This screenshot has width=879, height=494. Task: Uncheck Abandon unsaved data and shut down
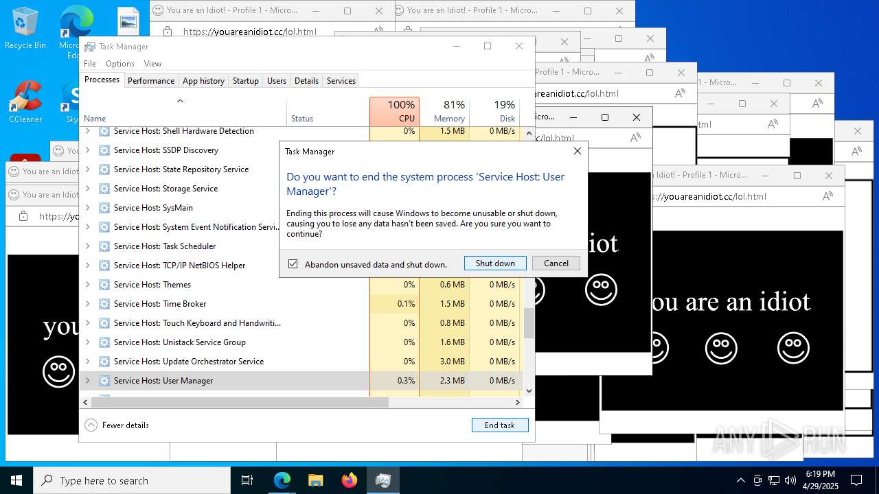click(x=293, y=264)
